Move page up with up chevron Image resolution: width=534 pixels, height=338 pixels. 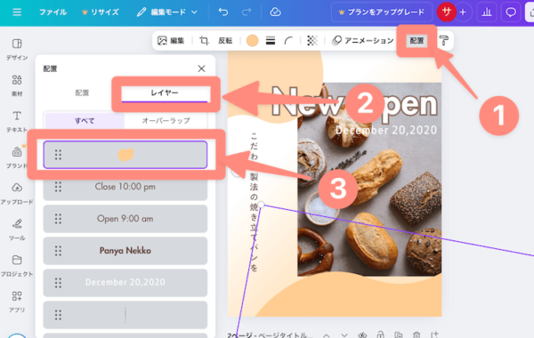[x=327, y=335]
